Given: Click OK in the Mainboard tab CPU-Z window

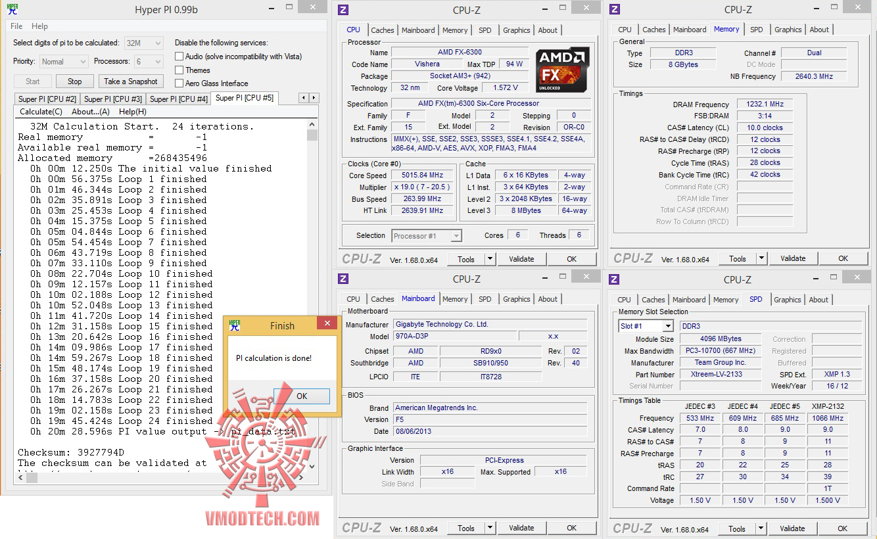Looking at the screenshot, I should [572, 528].
